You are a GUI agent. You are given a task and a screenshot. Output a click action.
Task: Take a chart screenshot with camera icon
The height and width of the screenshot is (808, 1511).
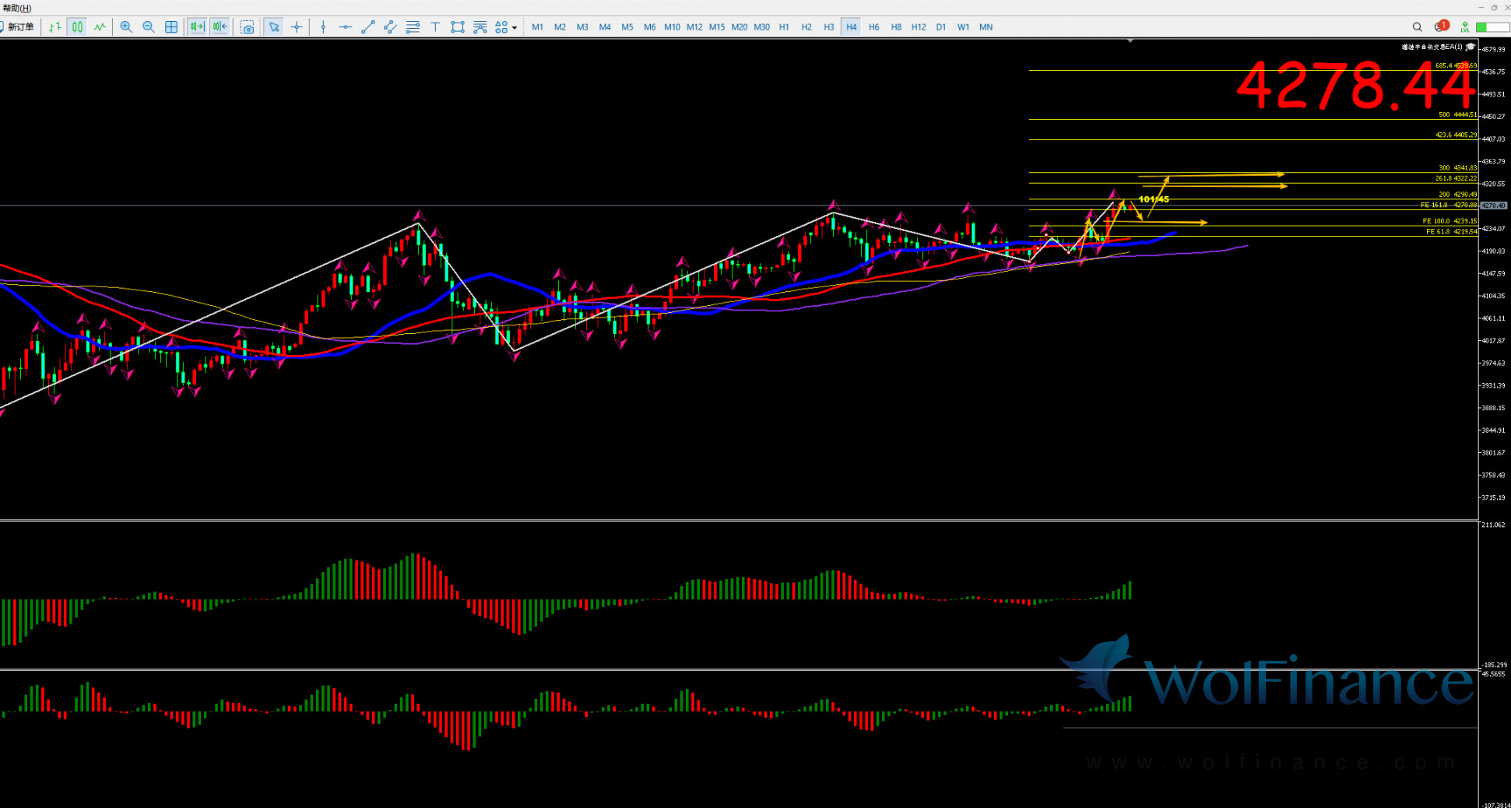[x=248, y=27]
